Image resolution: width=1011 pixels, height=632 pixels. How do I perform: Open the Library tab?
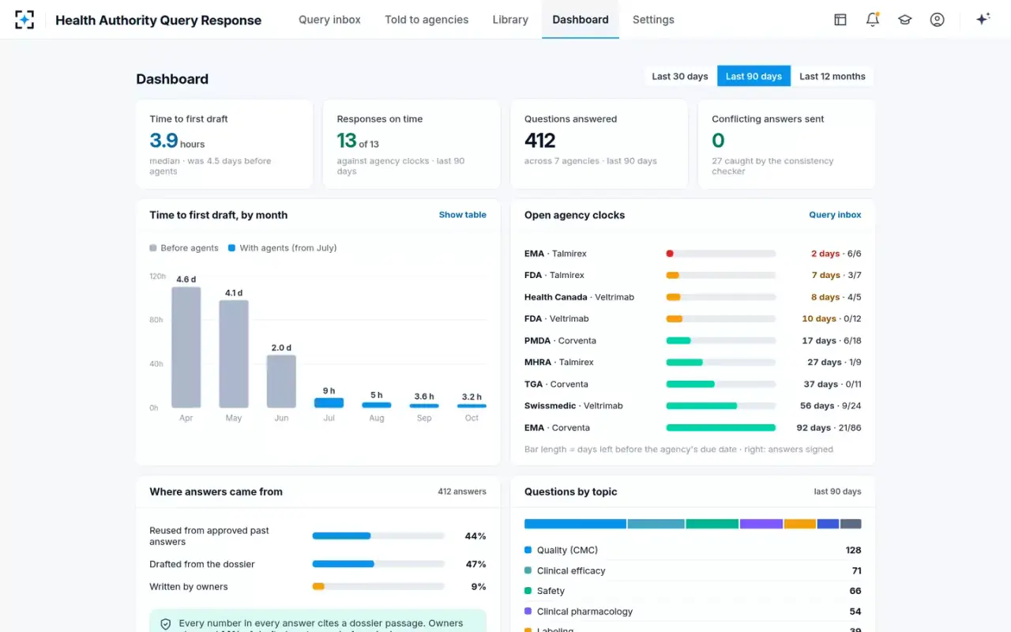tap(510, 20)
